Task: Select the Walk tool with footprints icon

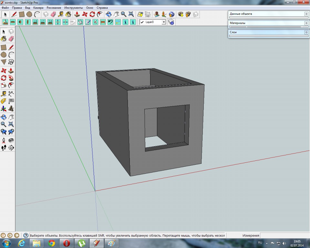Action: pyautogui.click(x=4, y=148)
